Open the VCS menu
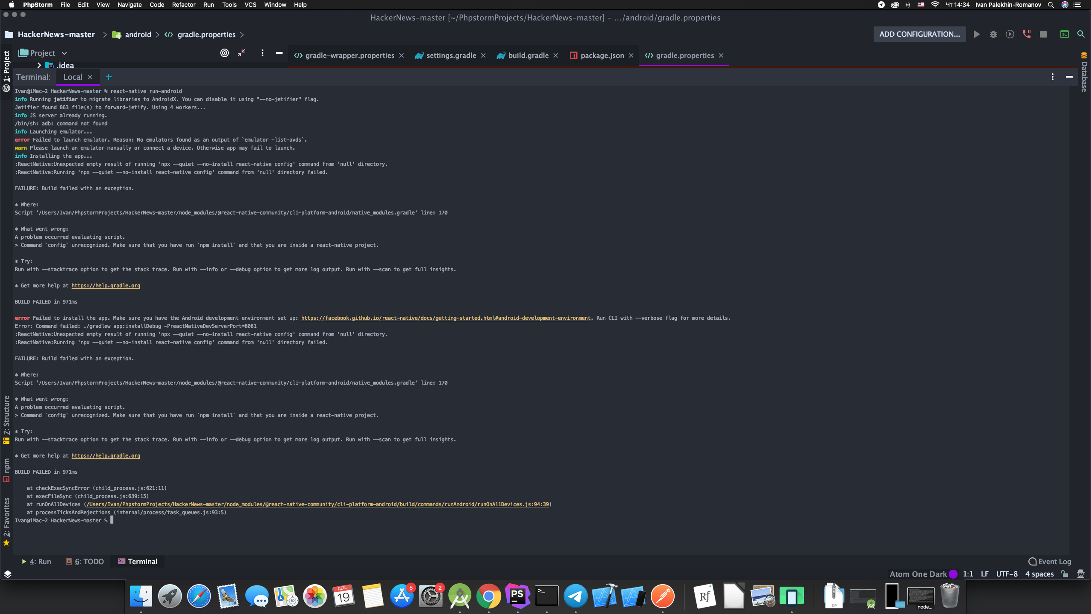The width and height of the screenshot is (1091, 614). pyautogui.click(x=250, y=5)
